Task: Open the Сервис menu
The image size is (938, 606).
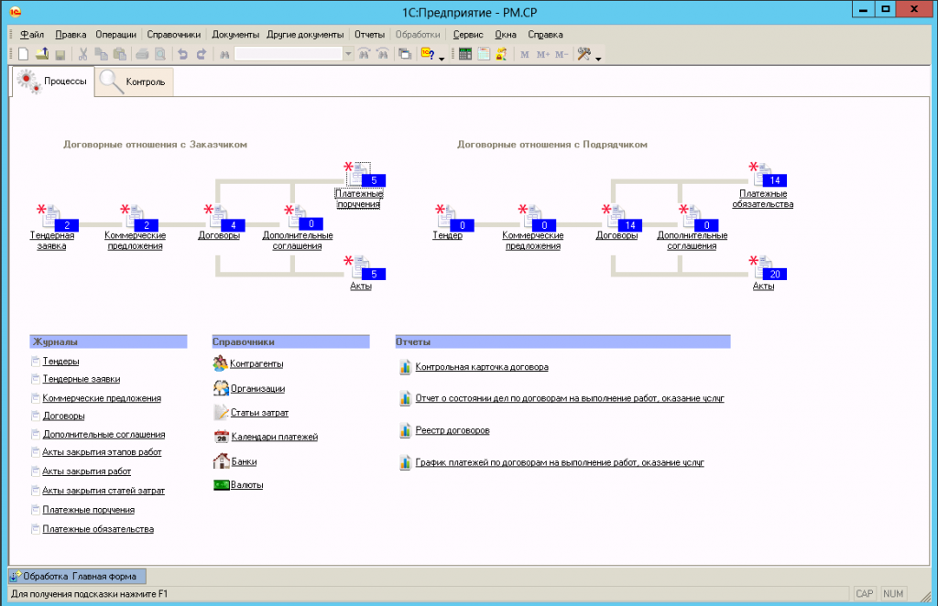Action: click(x=468, y=35)
